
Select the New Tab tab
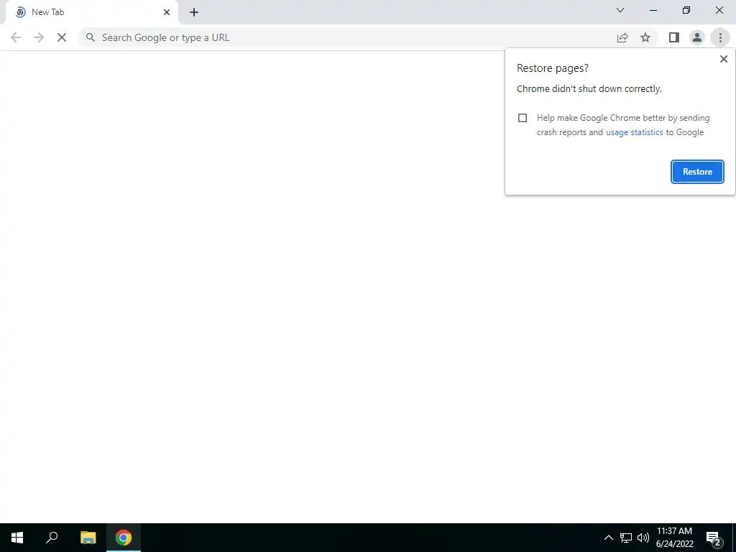pyautogui.click(x=92, y=12)
